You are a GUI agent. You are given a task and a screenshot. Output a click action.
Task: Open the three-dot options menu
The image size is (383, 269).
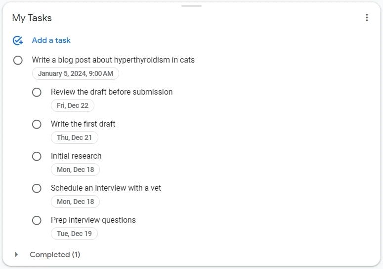367,18
